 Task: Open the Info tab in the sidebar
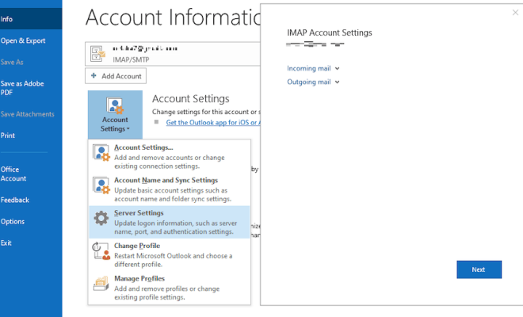click(31, 19)
